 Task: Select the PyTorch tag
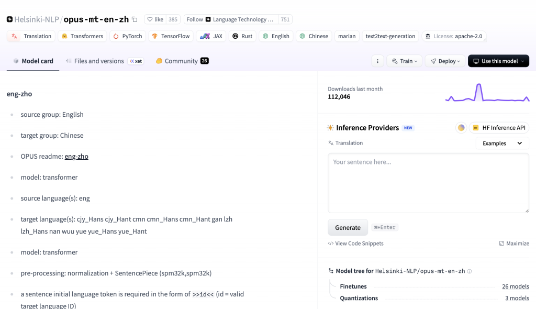point(128,36)
